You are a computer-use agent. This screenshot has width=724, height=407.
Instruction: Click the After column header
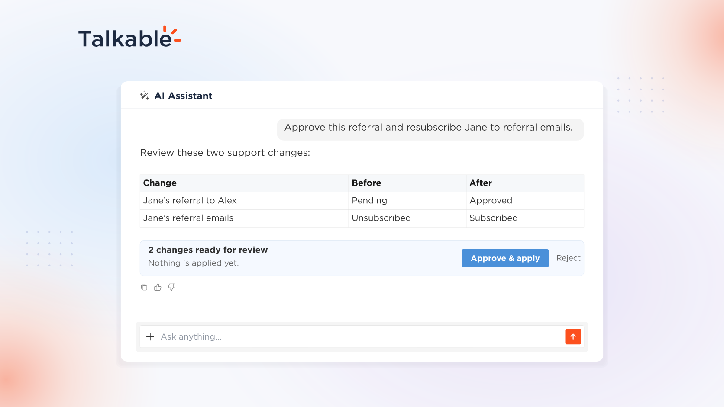pyautogui.click(x=525, y=183)
